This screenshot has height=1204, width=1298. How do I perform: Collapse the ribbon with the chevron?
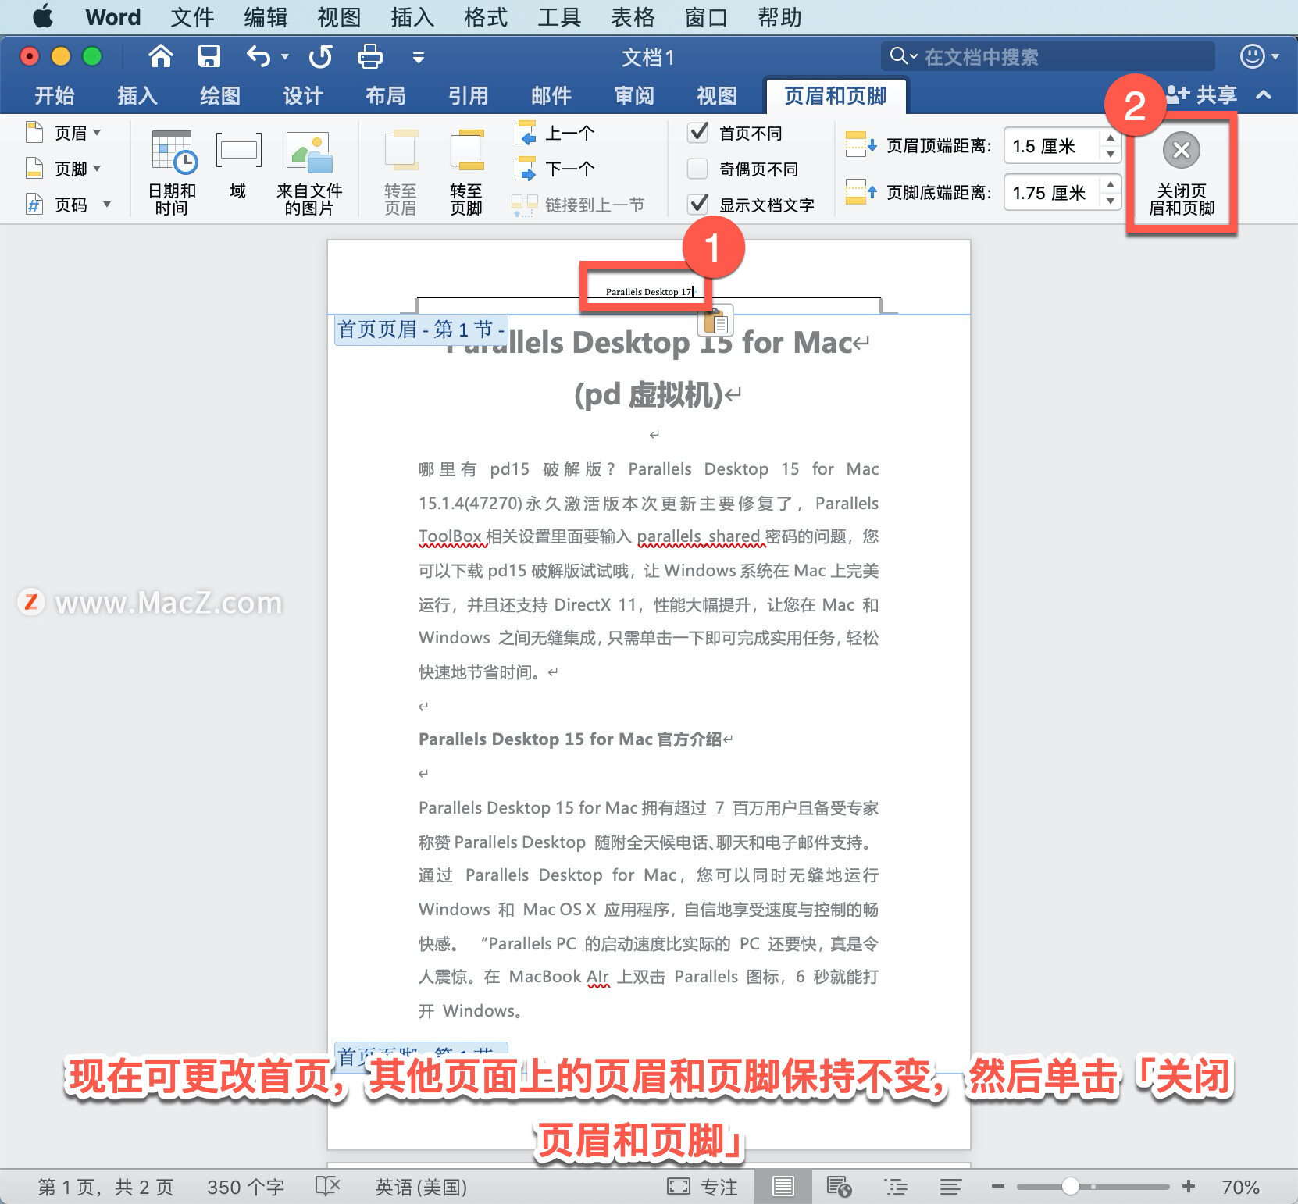point(1264,95)
